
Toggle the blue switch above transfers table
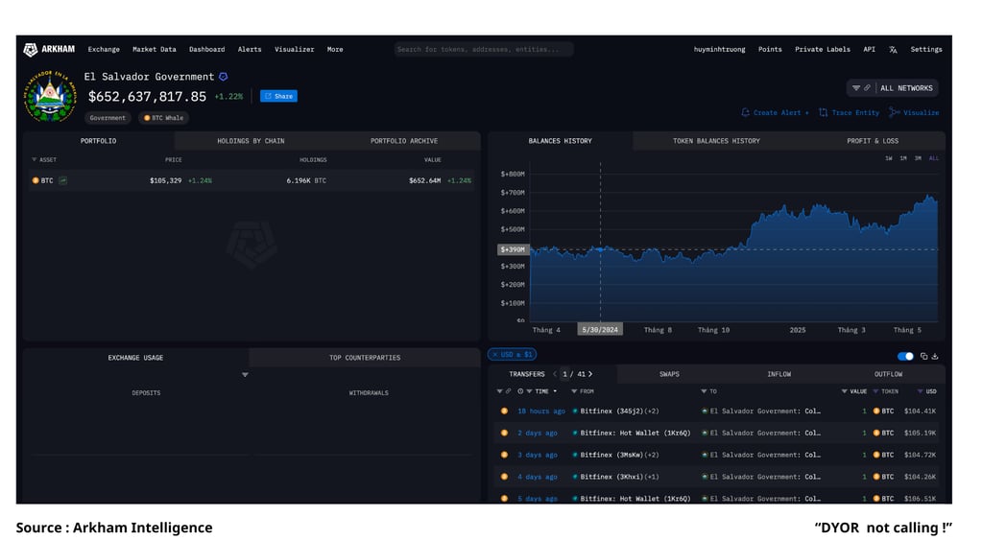(x=905, y=356)
